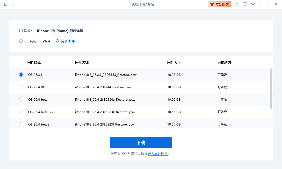Select the iOS 26.4 RC radio button
Screen dimensions: 282x169
[21, 87]
